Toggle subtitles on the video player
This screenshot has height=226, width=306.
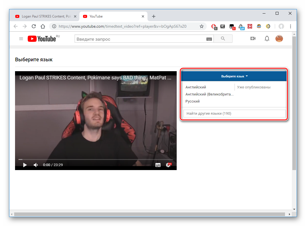pos(158,165)
